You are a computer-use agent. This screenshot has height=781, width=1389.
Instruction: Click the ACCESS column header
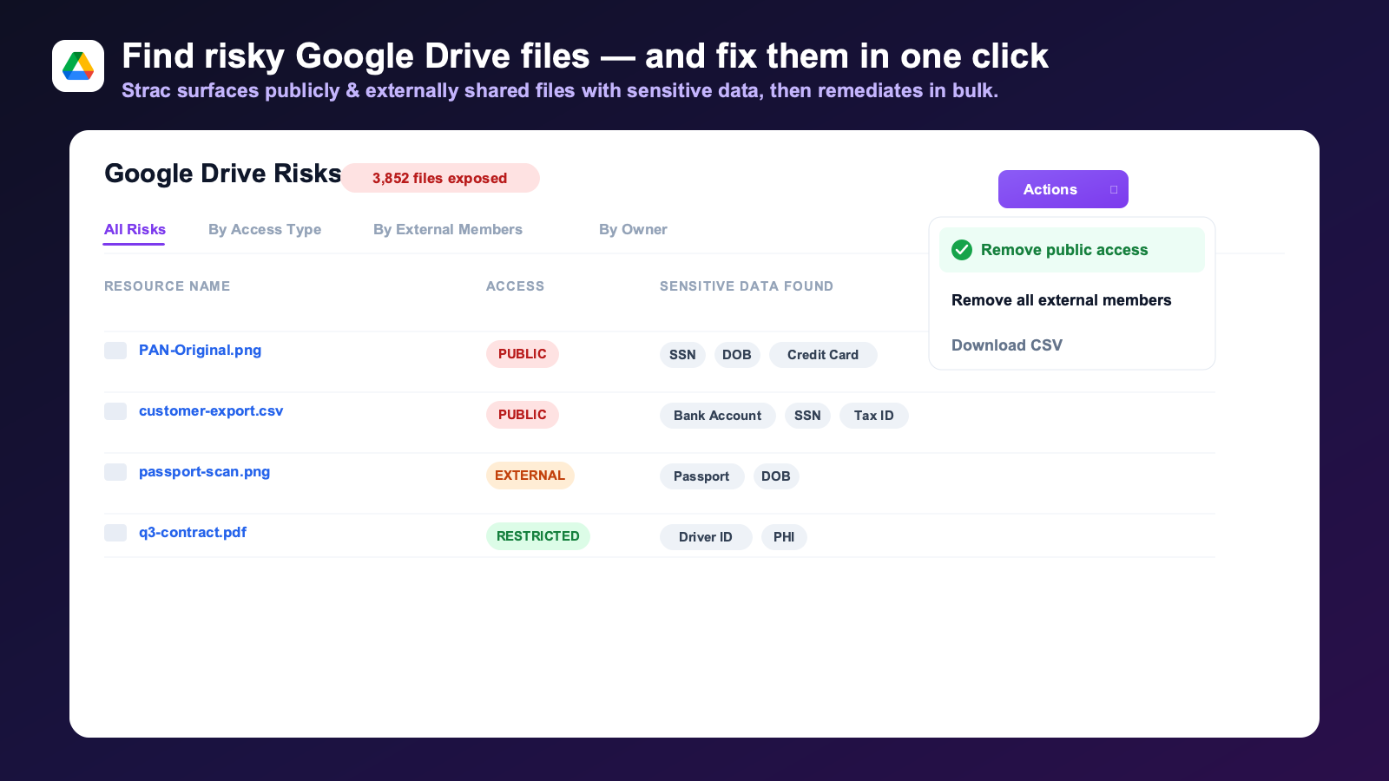[x=516, y=286]
